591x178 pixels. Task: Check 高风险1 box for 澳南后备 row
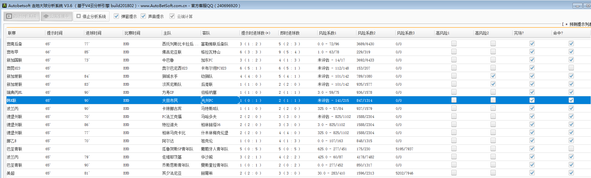point(454,44)
